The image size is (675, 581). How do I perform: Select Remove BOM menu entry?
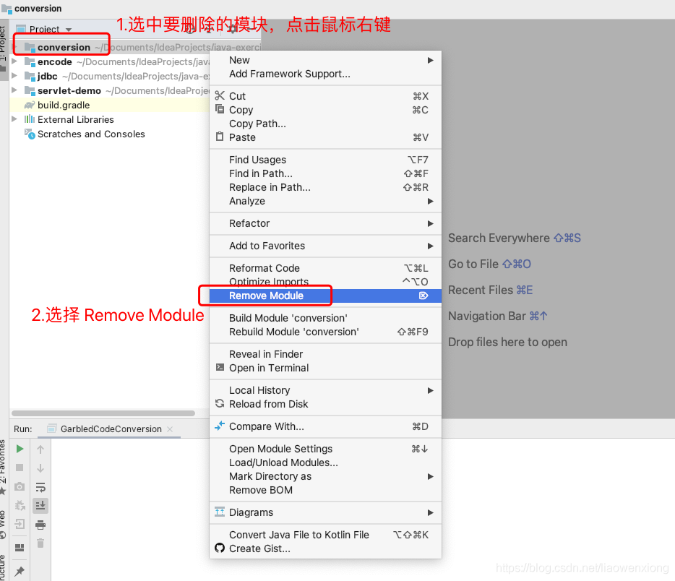pos(325,490)
